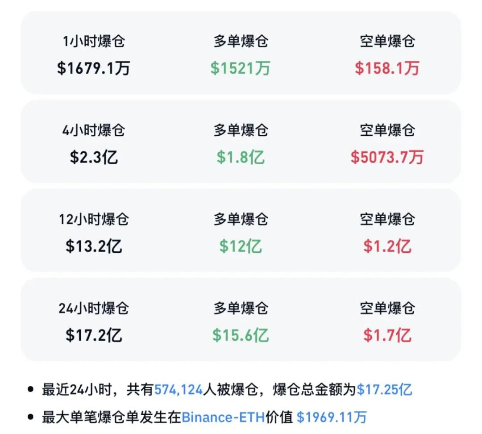Click the 4-hour short liquidation $5073.7万
Image resolution: width=482 pixels, height=434 pixels.
(x=387, y=157)
